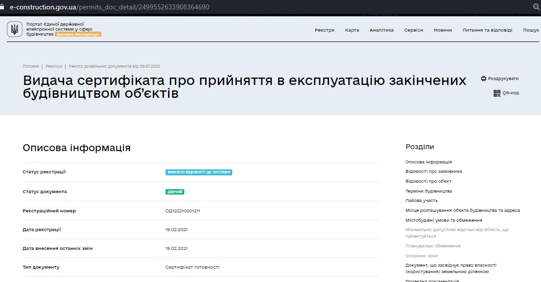541x282 pixels.
Task: Open the portal title text link
Action: coord(59,29)
